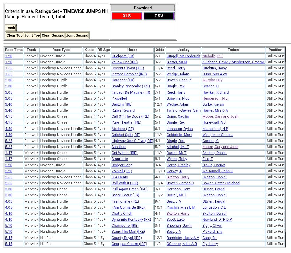Open horse Georgias Charm (IRE) link
The image size is (291, 253).
point(129,244)
